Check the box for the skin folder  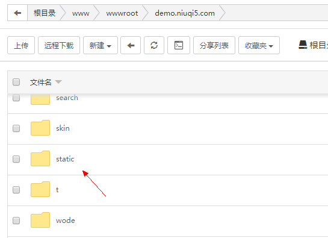[16, 128]
